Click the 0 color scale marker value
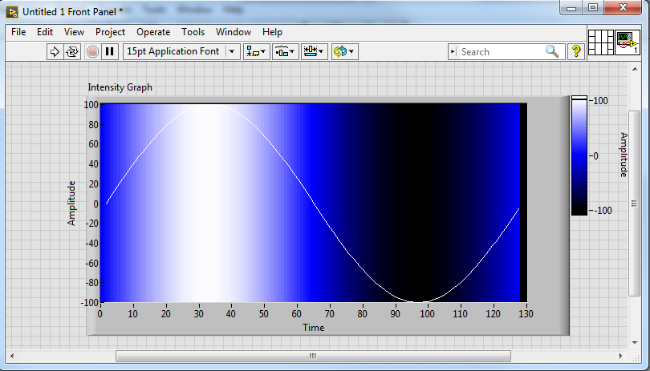 596,156
